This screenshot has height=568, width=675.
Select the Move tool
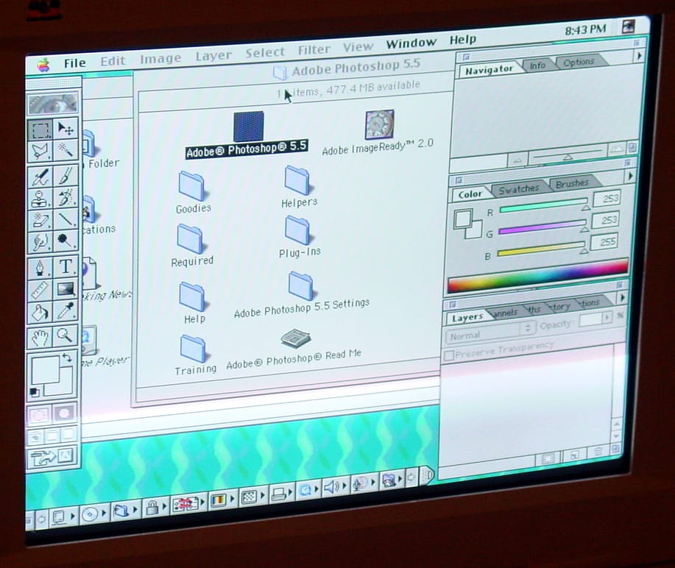pos(66,128)
